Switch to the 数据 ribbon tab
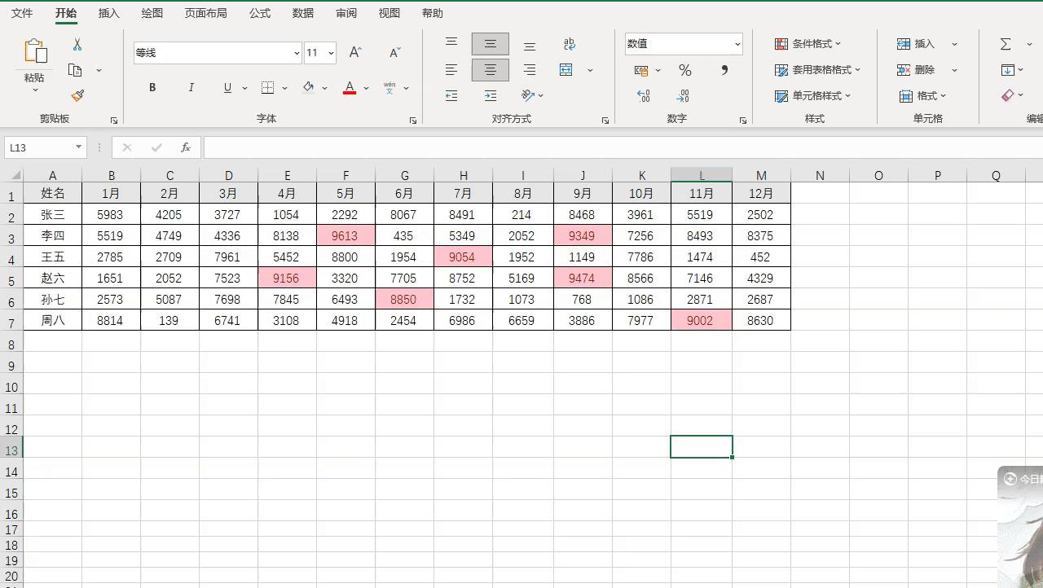This screenshot has width=1043, height=588. coord(302,13)
